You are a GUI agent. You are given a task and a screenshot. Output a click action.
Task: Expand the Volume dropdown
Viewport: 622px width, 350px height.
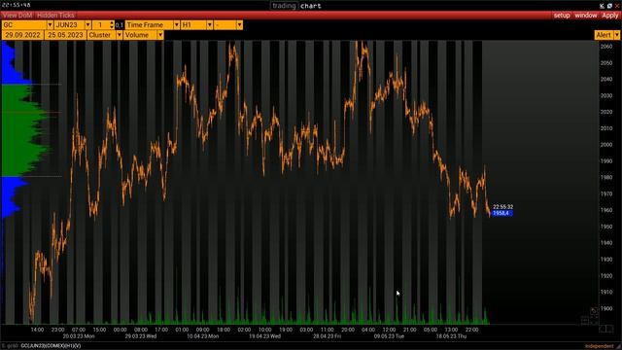[x=160, y=35]
